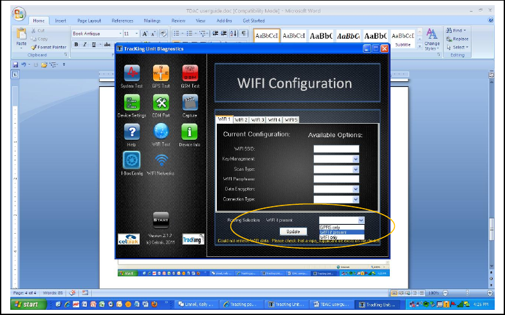Switch to the WIFI 4 tab

coord(274,120)
